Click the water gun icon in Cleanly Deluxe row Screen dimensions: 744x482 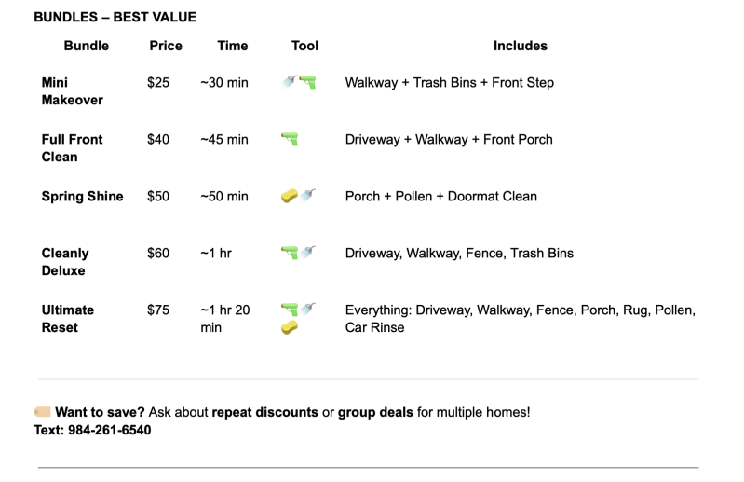tap(290, 254)
